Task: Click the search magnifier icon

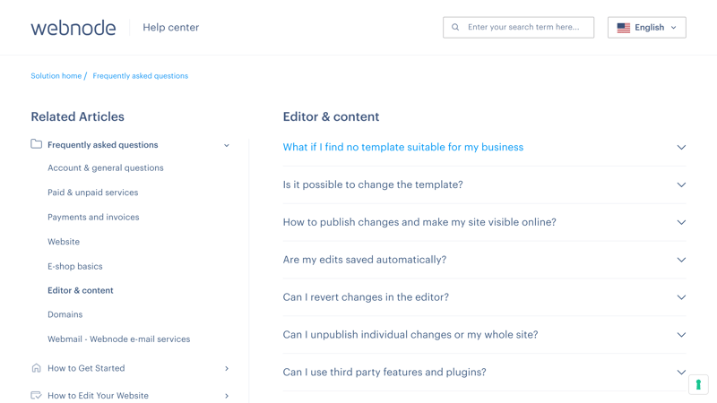Action: 455,28
